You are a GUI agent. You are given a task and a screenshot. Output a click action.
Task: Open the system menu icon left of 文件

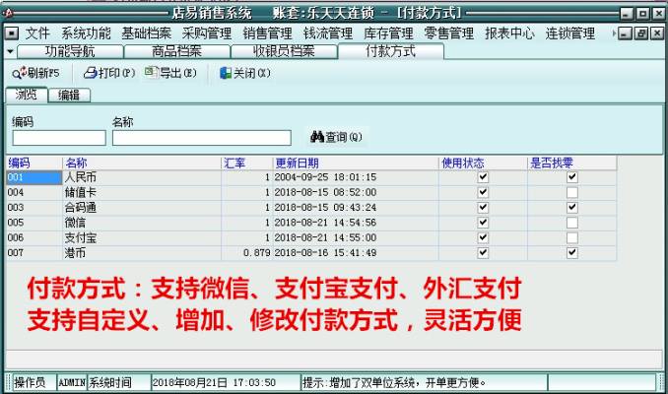pyautogui.click(x=12, y=33)
